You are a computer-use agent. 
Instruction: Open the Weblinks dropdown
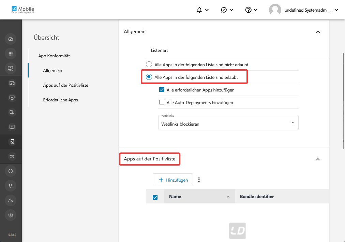coord(228,123)
